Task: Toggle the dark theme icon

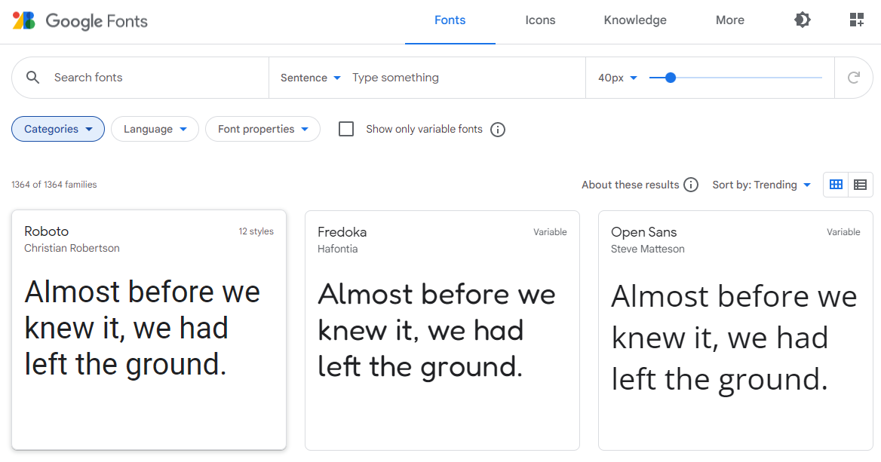Action: (x=803, y=20)
